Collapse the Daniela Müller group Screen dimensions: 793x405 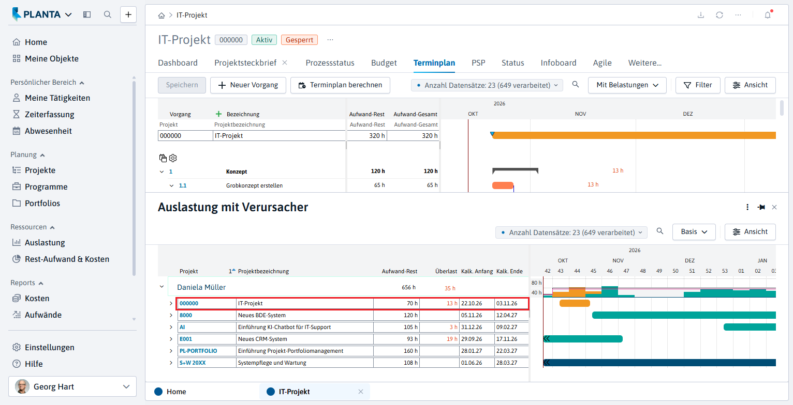(x=162, y=287)
